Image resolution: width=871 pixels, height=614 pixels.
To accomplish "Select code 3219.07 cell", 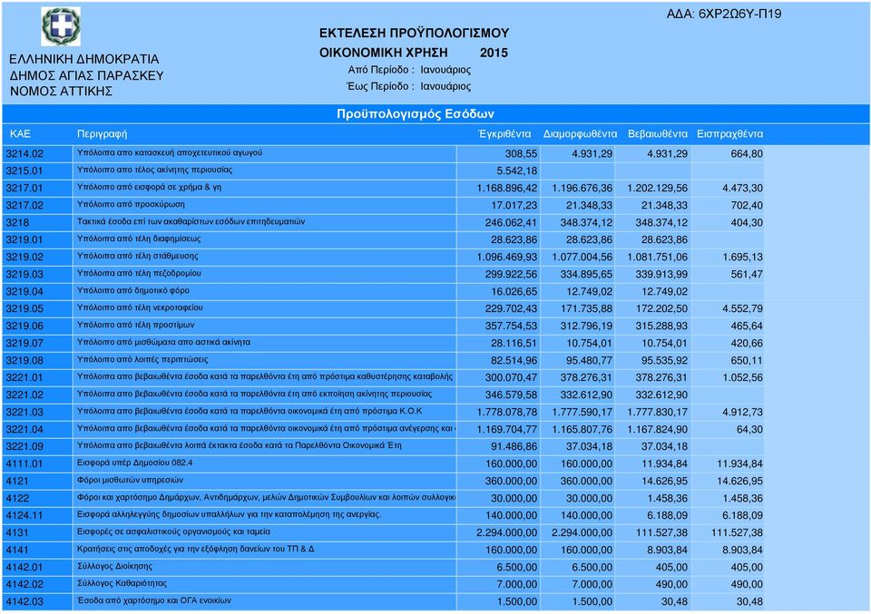I will [x=38, y=343].
